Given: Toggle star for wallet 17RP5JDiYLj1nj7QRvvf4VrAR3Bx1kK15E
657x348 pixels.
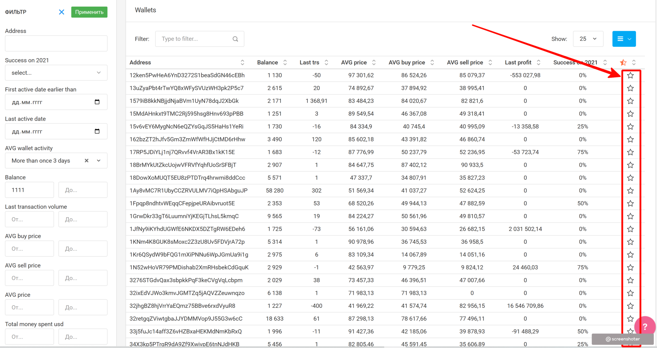Looking at the screenshot, I should click(630, 152).
